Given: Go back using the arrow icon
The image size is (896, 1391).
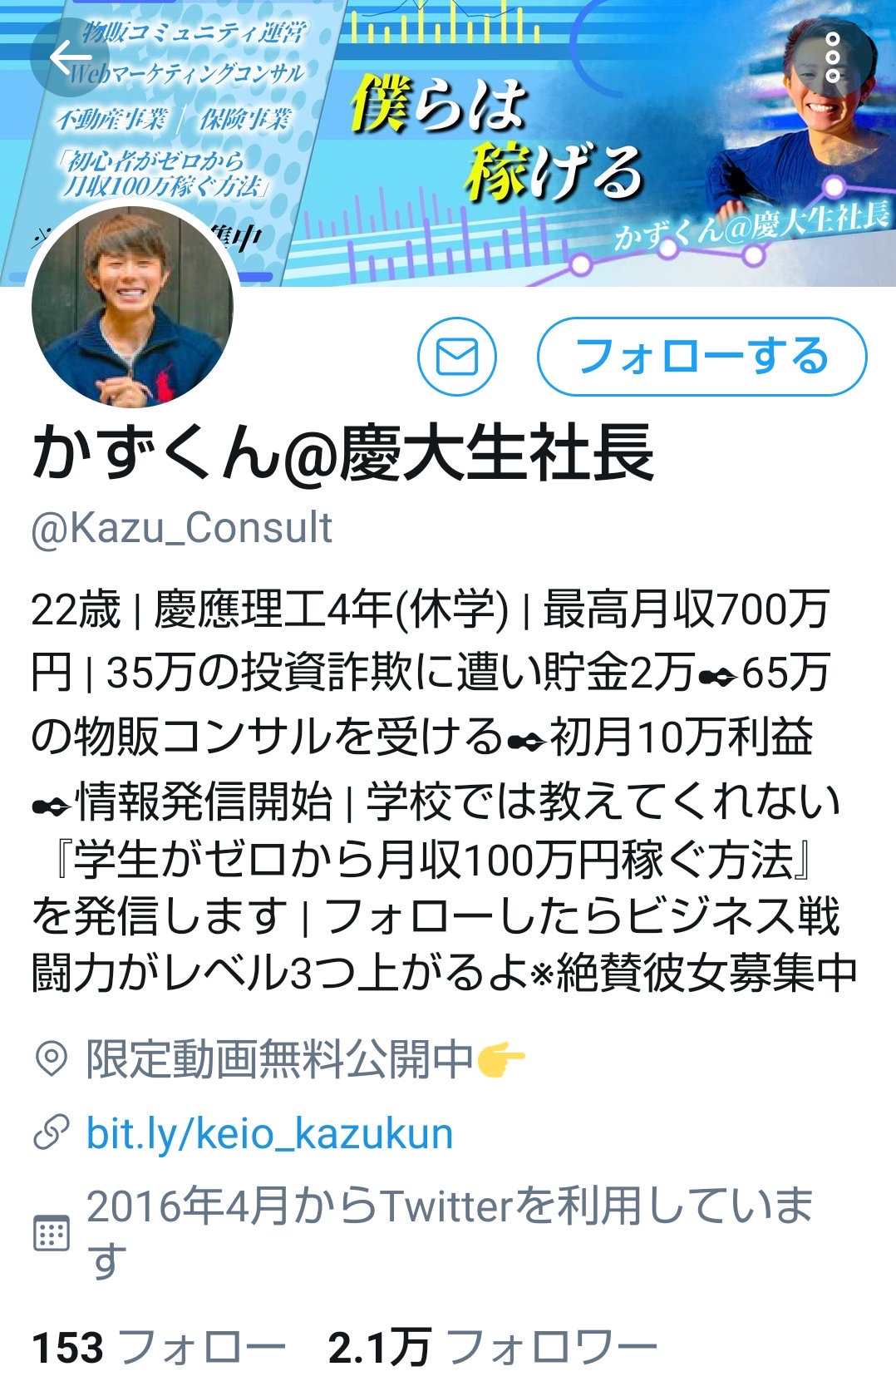Looking at the screenshot, I should point(70,57).
